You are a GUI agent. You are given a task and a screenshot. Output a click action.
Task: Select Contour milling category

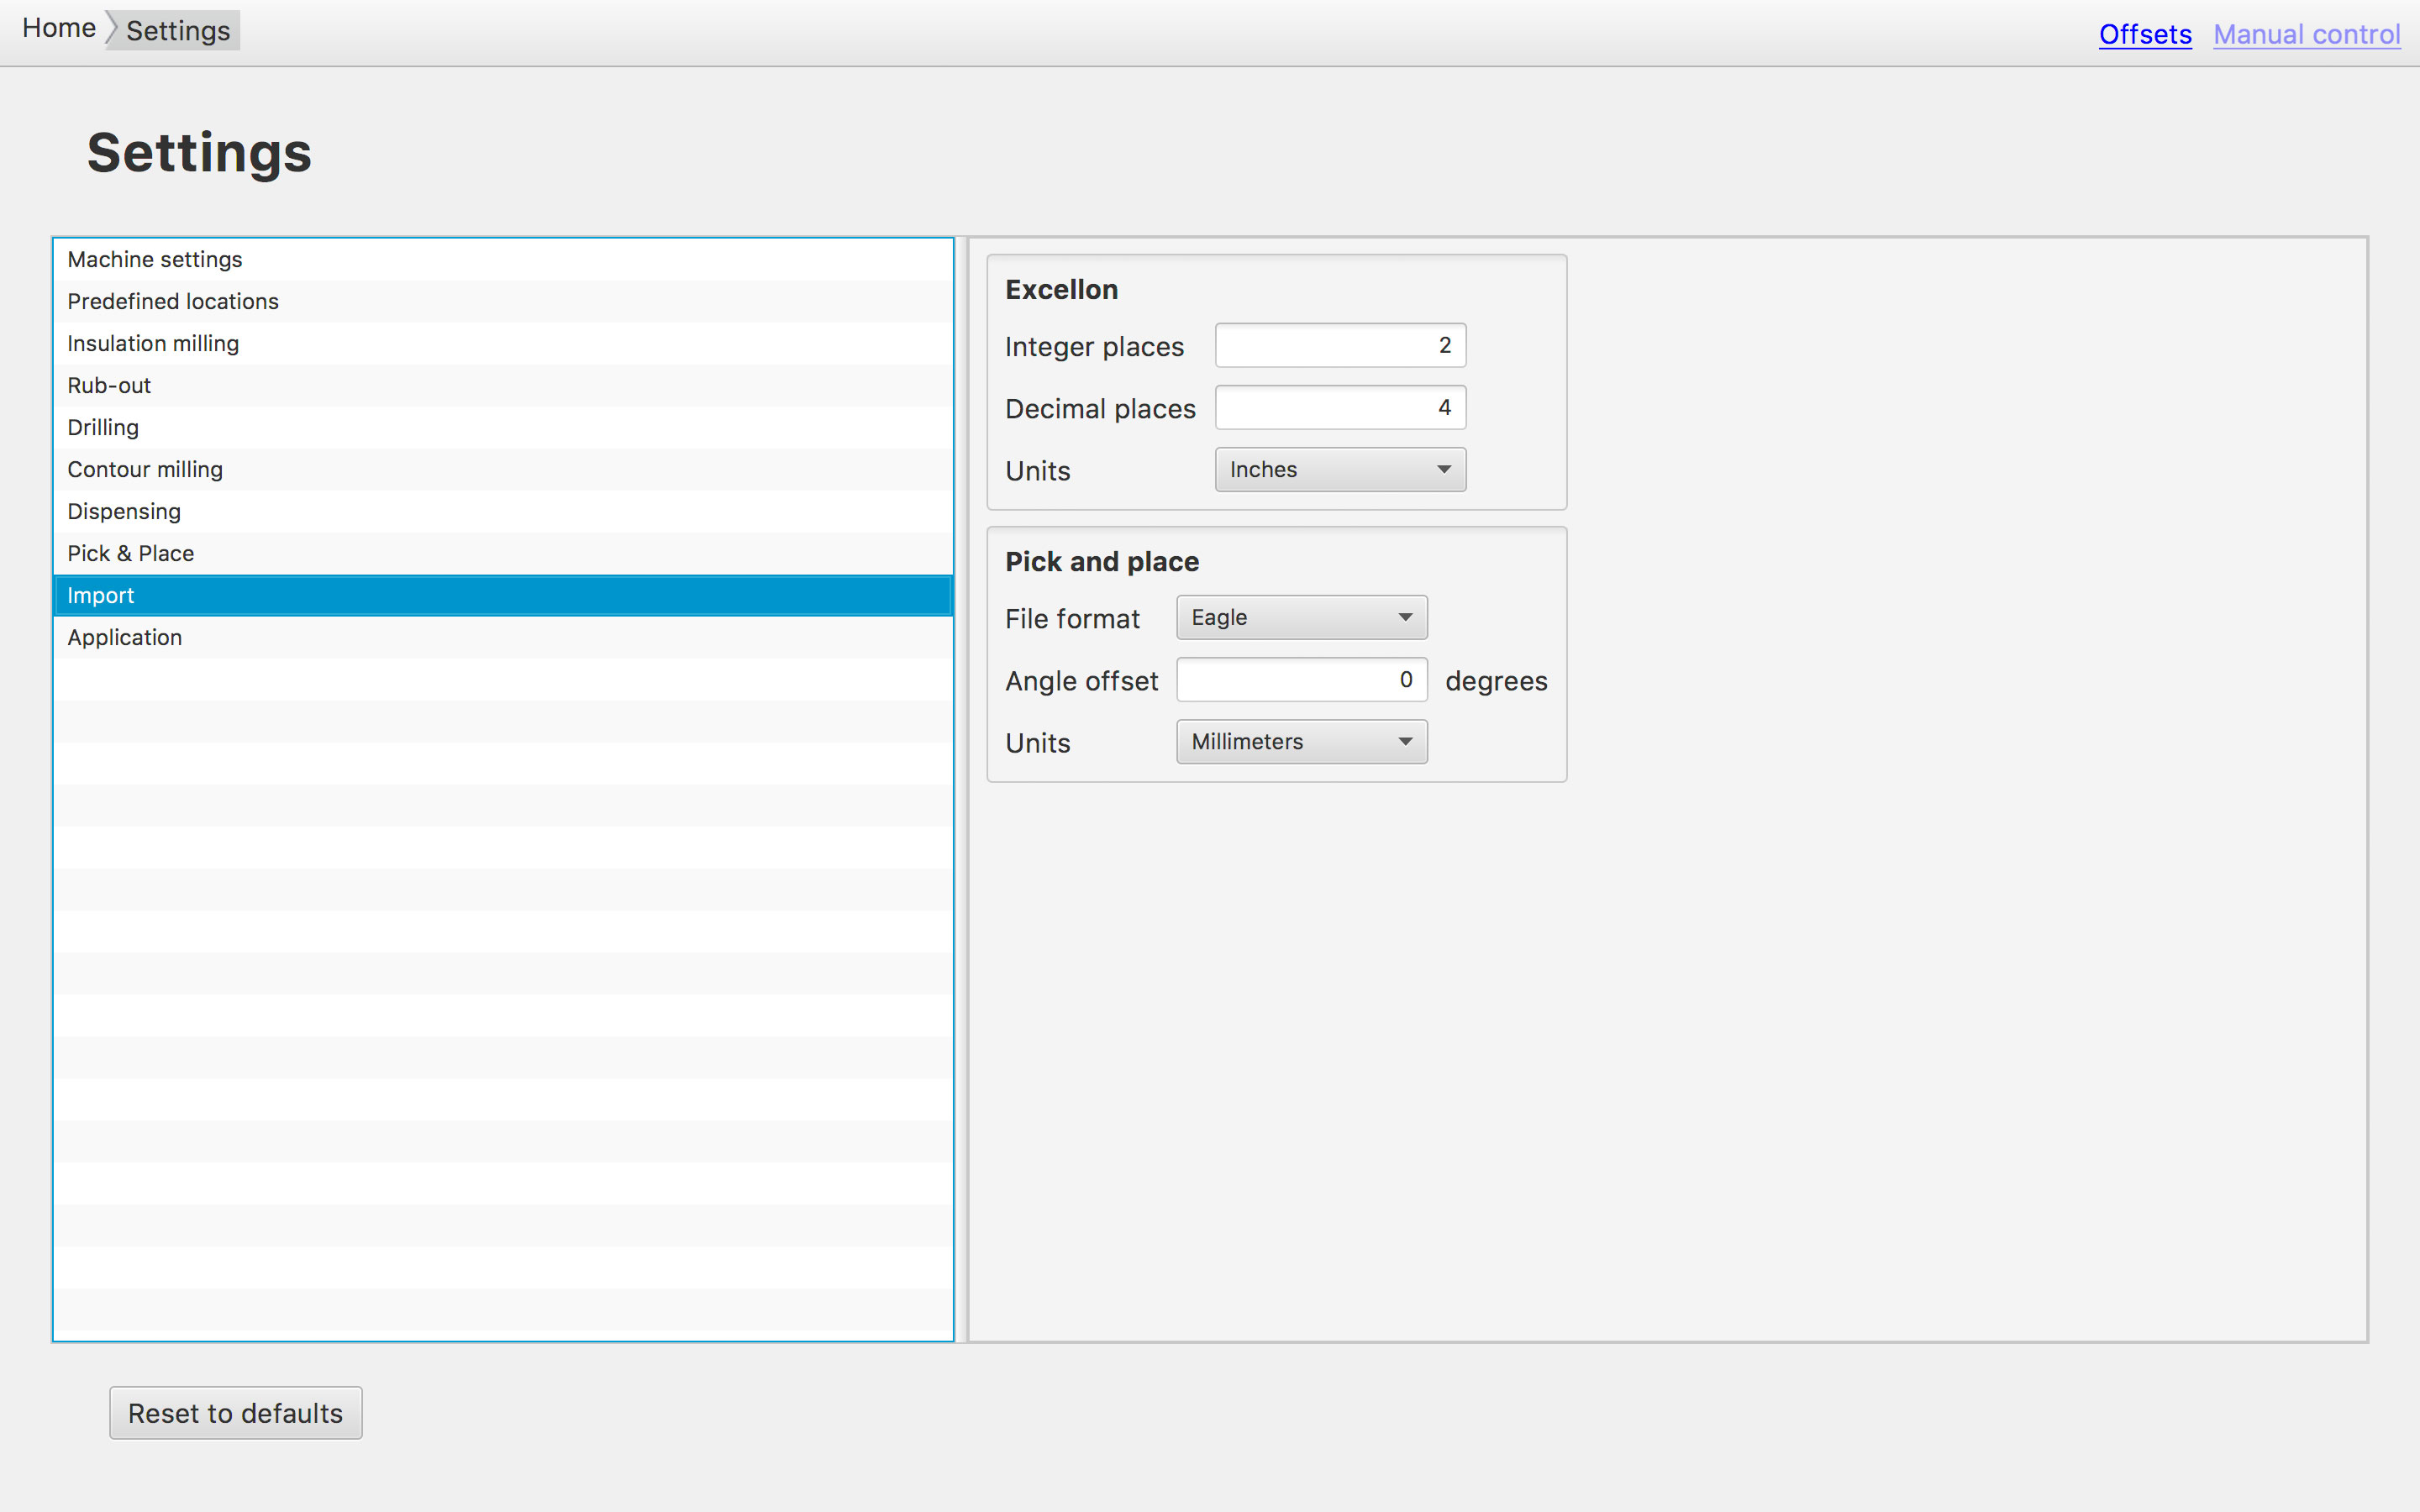[503, 469]
